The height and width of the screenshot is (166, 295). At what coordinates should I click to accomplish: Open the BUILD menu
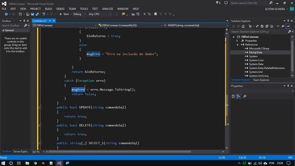(48, 9)
